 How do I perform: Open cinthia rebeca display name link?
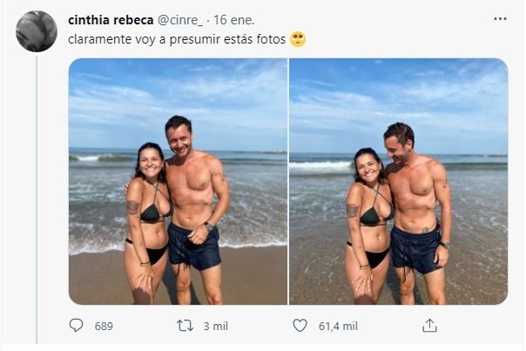click(x=110, y=20)
